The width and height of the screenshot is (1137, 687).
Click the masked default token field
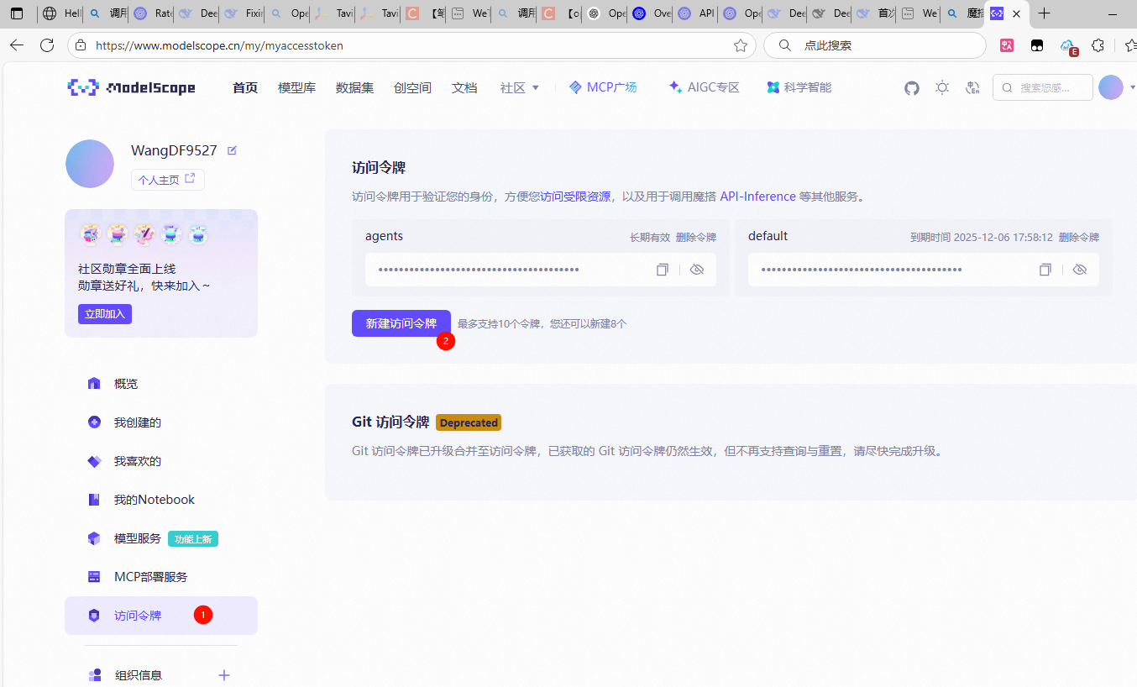click(x=924, y=270)
